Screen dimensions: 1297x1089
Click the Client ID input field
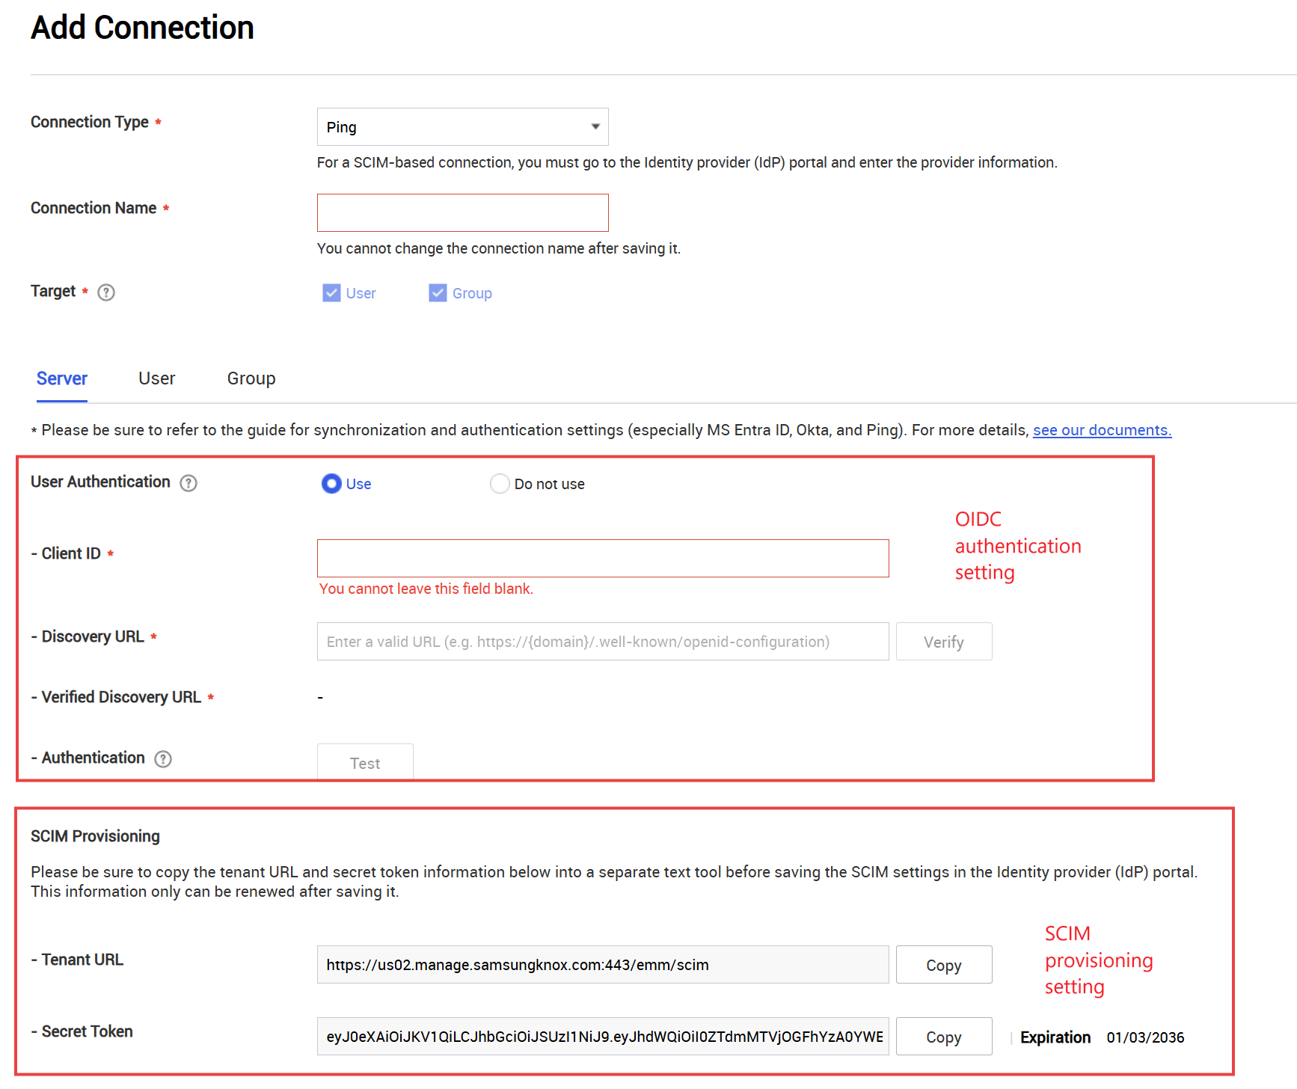click(x=603, y=558)
